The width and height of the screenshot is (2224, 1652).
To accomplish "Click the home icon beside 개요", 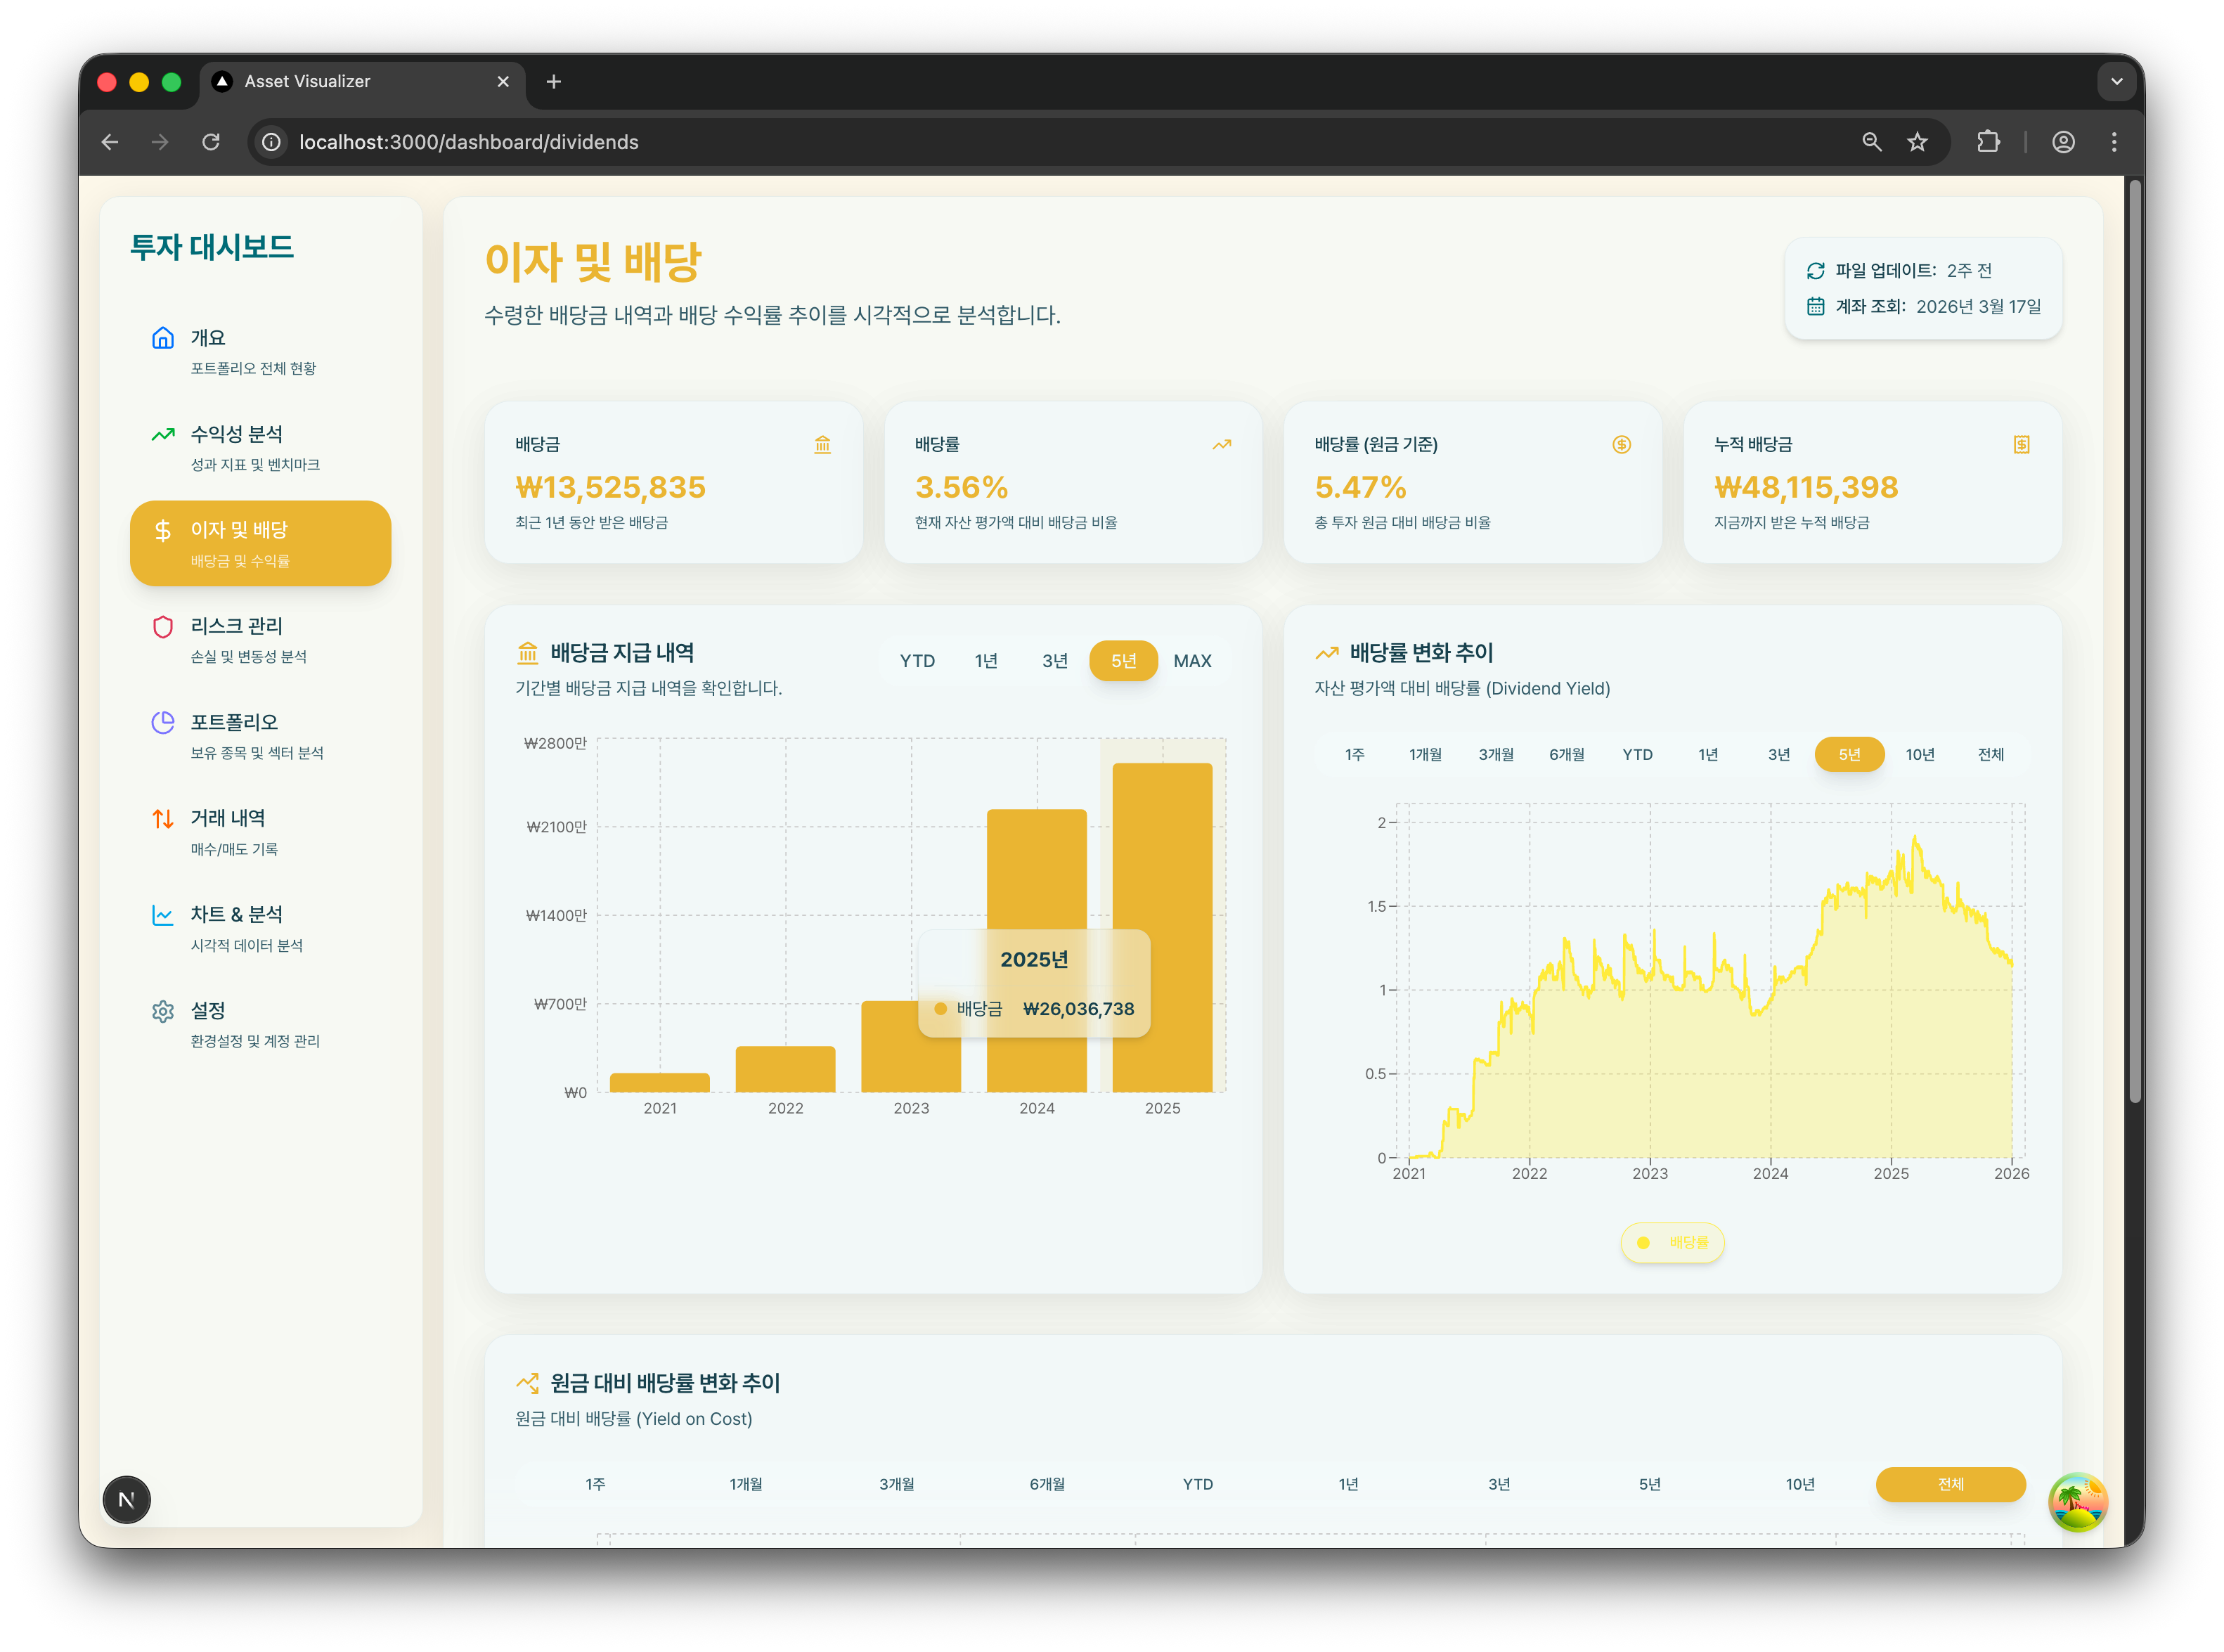I will (x=163, y=338).
